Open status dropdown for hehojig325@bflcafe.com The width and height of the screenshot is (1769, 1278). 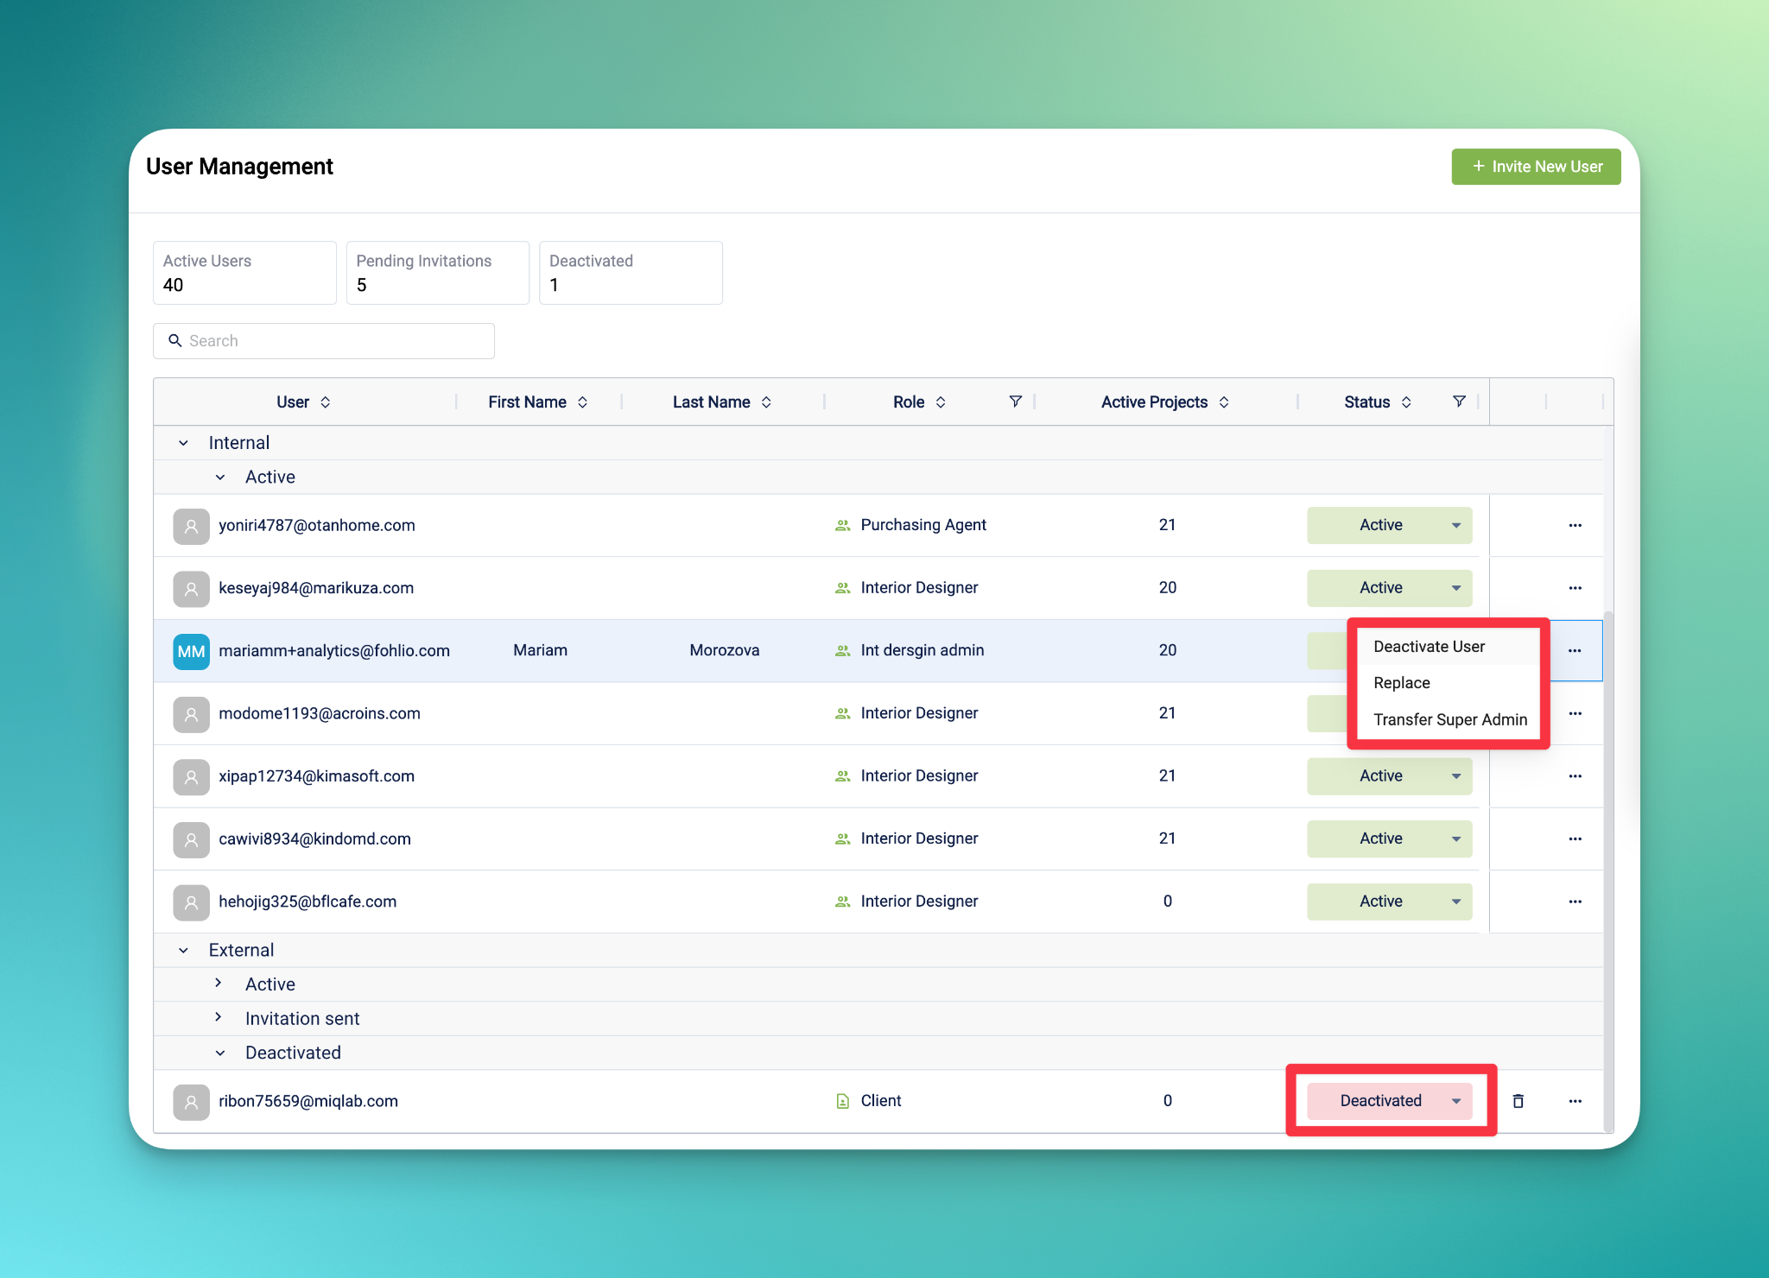(x=1389, y=902)
